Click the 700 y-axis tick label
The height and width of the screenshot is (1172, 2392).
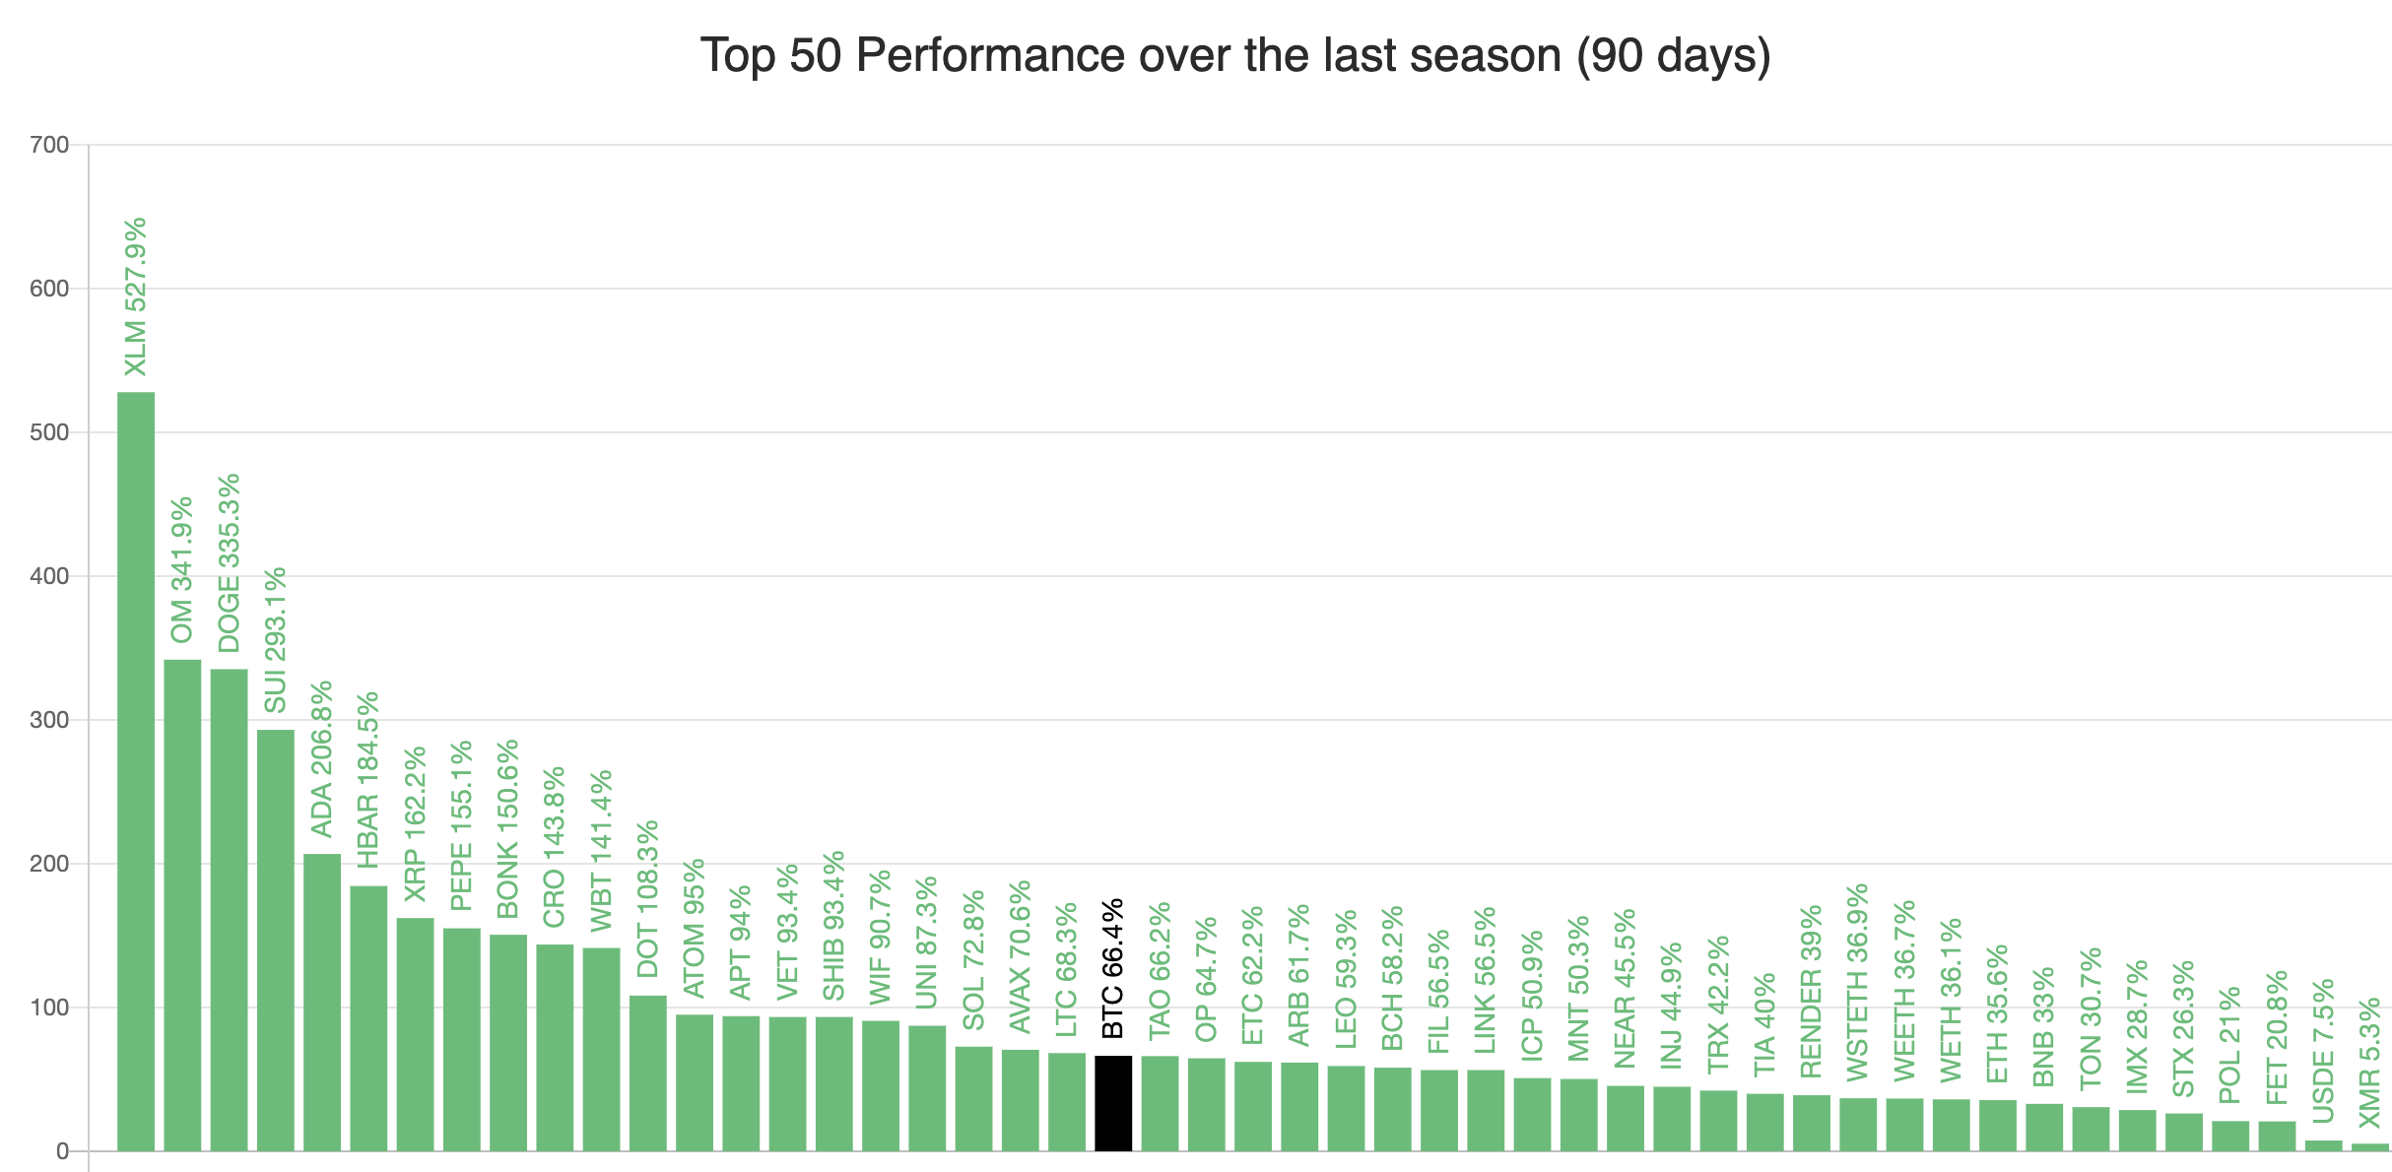click(49, 145)
